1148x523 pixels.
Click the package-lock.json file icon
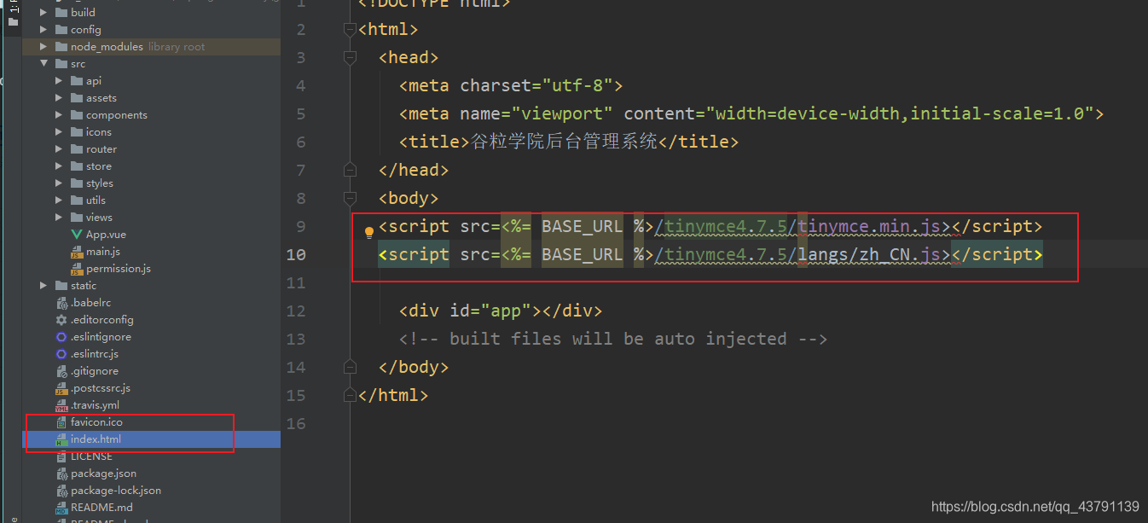tap(61, 491)
